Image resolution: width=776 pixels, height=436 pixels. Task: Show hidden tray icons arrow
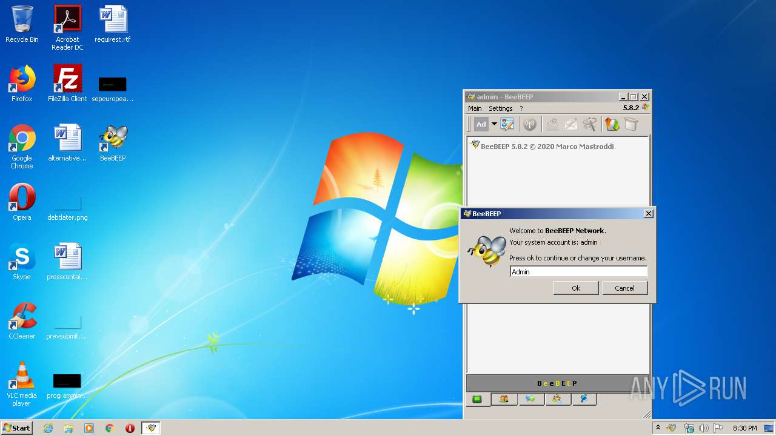[x=658, y=428]
